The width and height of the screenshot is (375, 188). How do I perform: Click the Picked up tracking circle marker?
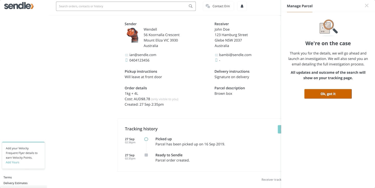(146, 139)
